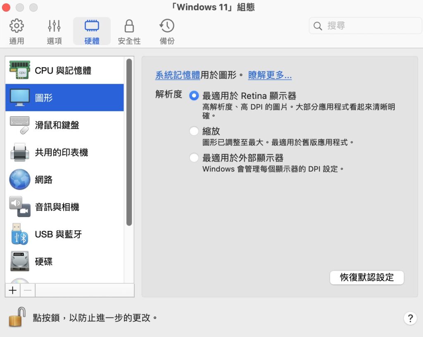Choose the 縮放 scaled radio option
423x337 pixels.
coord(194,131)
